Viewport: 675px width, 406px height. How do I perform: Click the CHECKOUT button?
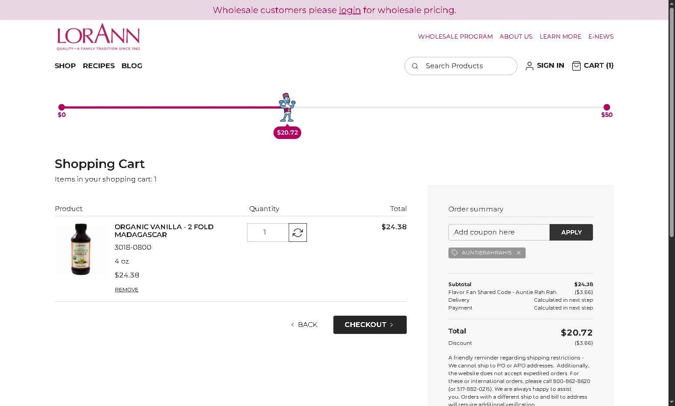370,325
